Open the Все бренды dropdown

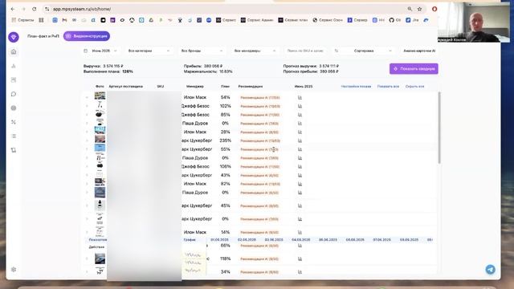tap(202, 51)
